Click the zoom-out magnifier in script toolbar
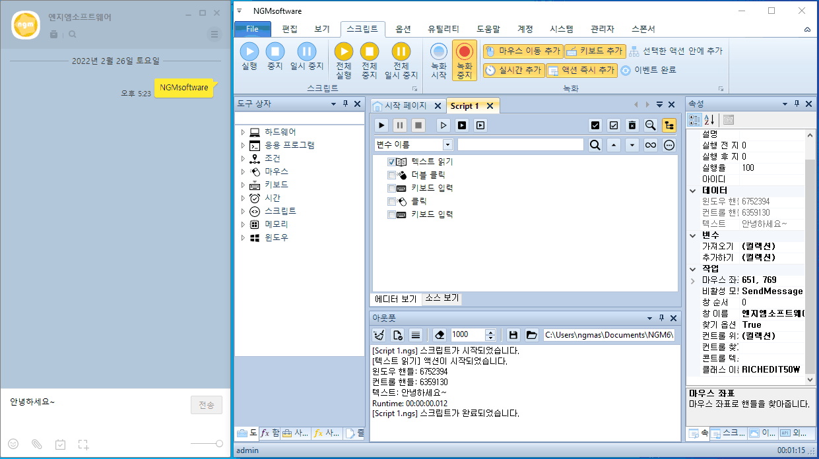The image size is (819, 459). tap(651, 125)
